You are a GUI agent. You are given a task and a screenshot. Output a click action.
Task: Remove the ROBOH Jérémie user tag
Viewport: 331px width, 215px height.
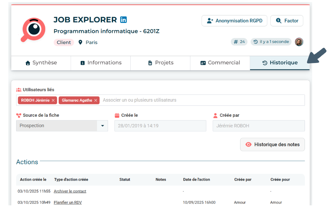[x=53, y=100]
